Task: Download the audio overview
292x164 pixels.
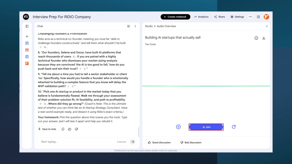Action: click(x=264, y=38)
